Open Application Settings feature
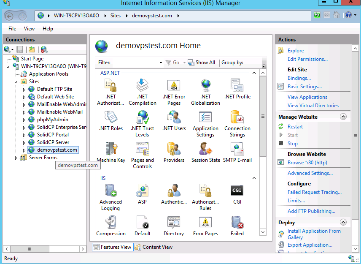361x264 pixels. (x=205, y=123)
